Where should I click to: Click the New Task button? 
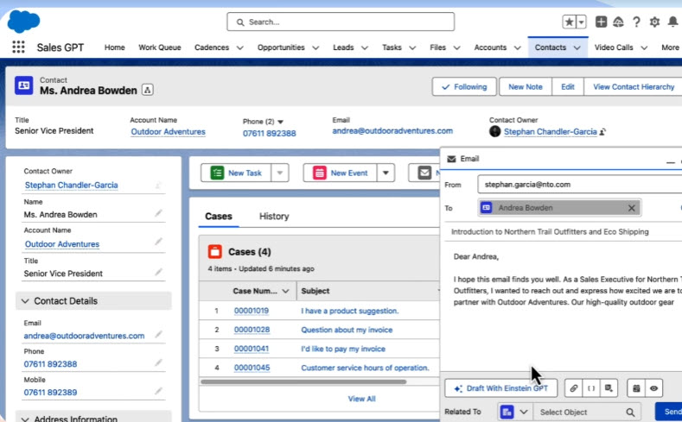coord(236,173)
